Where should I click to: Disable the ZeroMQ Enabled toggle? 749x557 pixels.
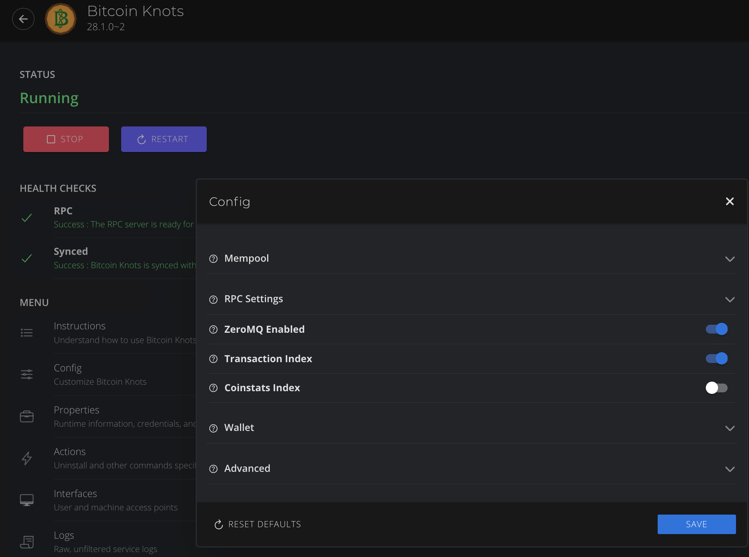point(717,329)
